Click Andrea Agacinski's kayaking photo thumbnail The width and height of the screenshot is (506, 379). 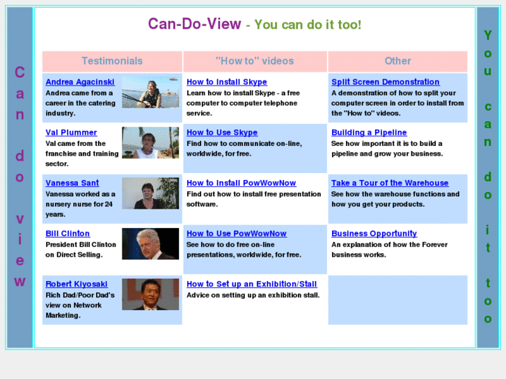[x=150, y=92]
